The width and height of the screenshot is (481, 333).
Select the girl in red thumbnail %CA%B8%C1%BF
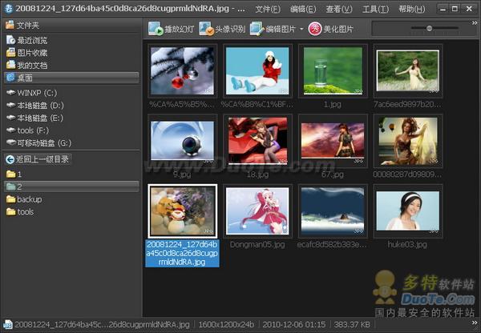tap(257, 70)
